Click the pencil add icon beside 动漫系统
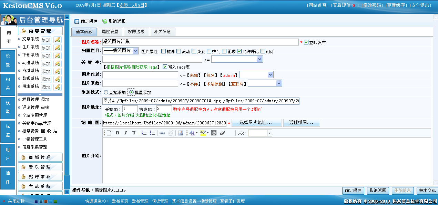438x205 pixels. coord(57,63)
